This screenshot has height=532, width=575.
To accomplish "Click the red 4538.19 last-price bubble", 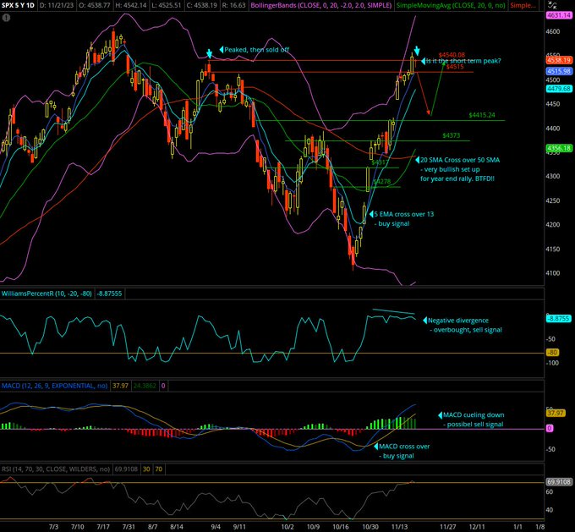I will pyautogui.click(x=559, y=60).
